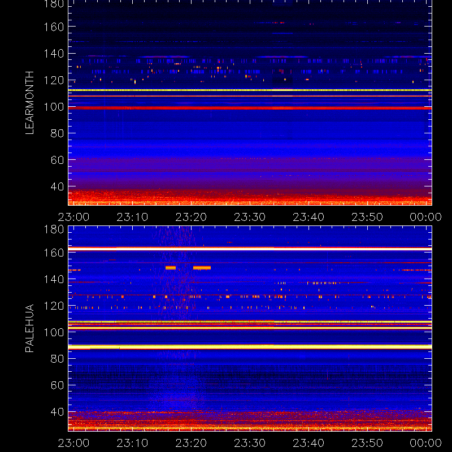
Task: Pick the 160 tick label on Palehua plot
Action: click(54, 253)
